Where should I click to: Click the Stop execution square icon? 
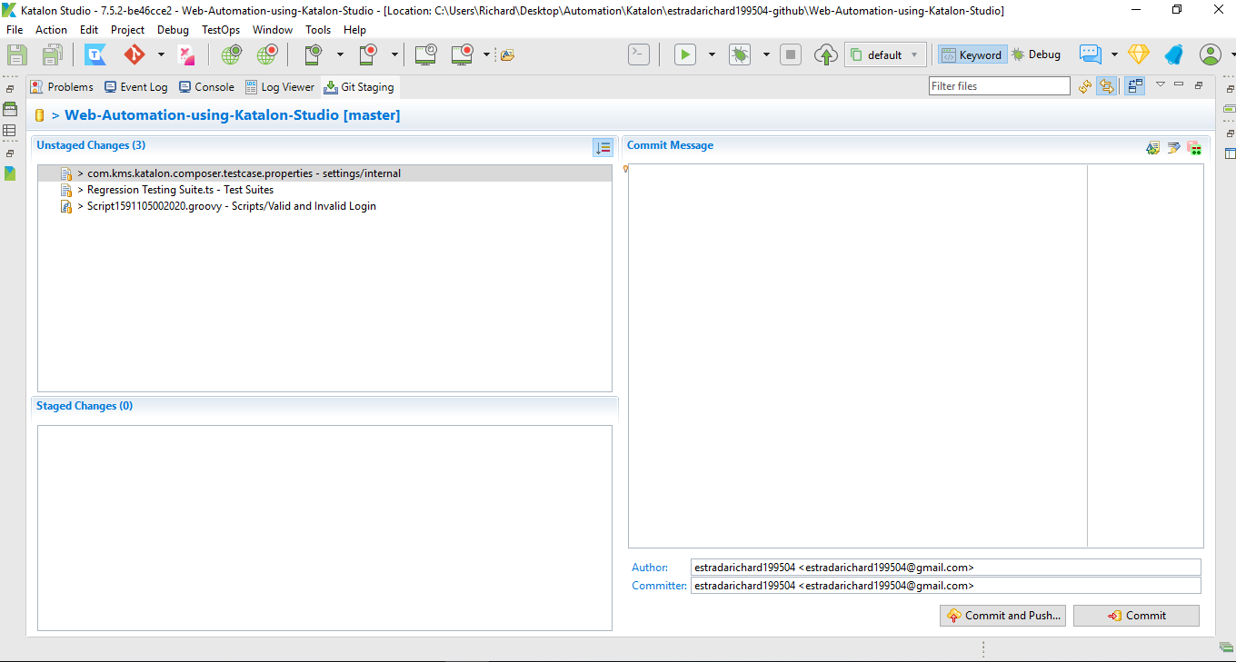791,54
